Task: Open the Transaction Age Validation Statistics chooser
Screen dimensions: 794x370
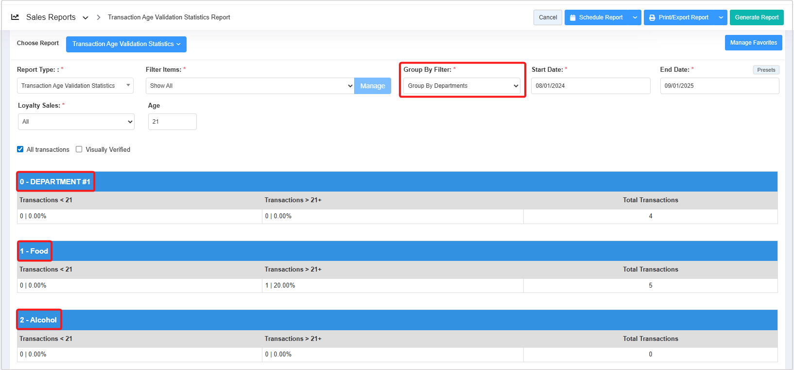Action: click(x=126, y=44)
